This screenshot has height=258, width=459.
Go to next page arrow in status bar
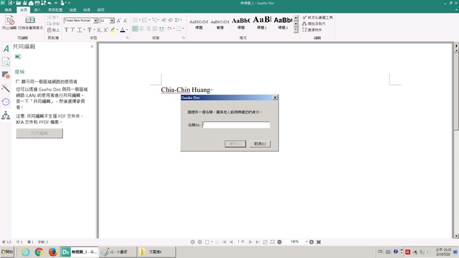[x=250, y=242]
